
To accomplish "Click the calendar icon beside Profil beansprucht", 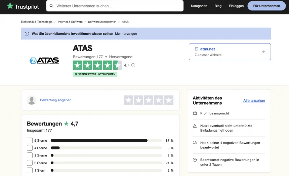I will pos(195,113).
